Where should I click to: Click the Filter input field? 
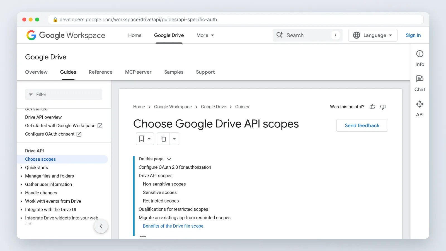point(64,94)
